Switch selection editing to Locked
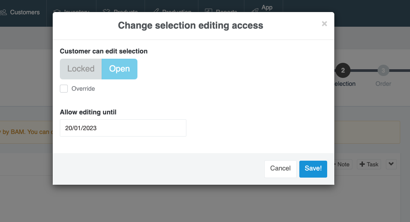The width and height of the screenshot is (410, 222). coord(81,69)
